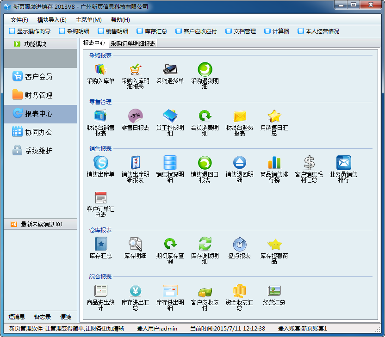Click 显示操作向导 toolbar item

[x=30, y=31]
